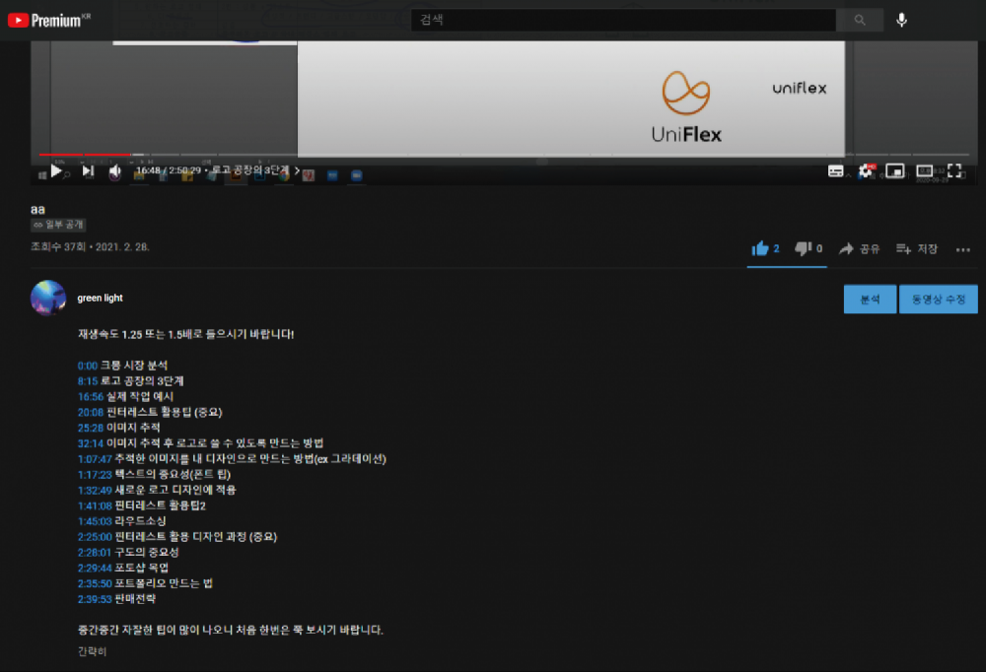The image size is (986, 672).
Task: Dislike the video with thumbs down
Action: point(803,249)
